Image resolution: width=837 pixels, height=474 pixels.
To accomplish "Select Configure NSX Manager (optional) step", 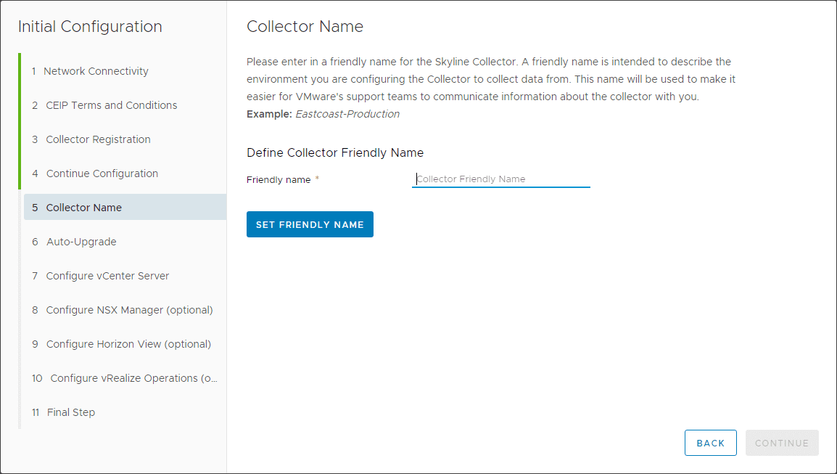I will [x=129, y=310].
